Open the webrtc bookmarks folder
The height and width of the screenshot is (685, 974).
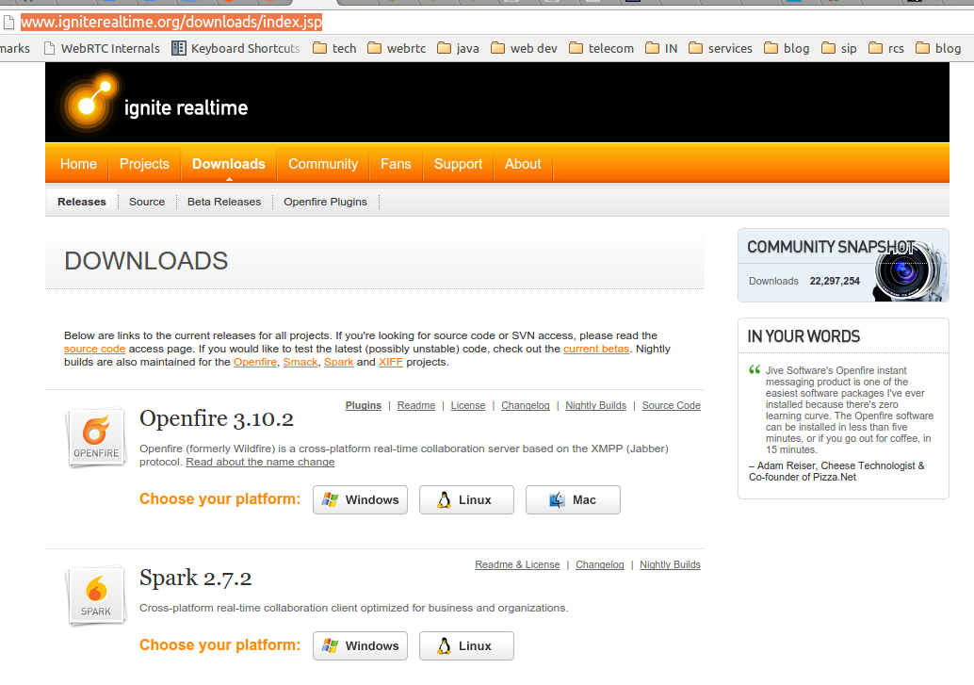[399, 48]
